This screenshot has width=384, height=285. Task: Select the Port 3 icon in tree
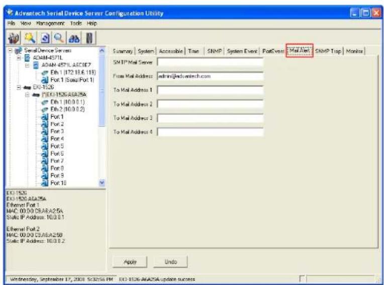point(45,132)
